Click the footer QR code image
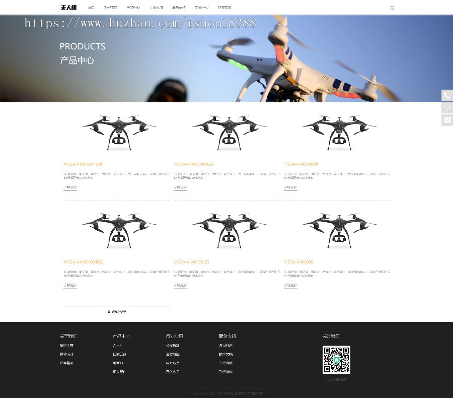This screenshot has width=453, height=398. [x=336, y=360]
